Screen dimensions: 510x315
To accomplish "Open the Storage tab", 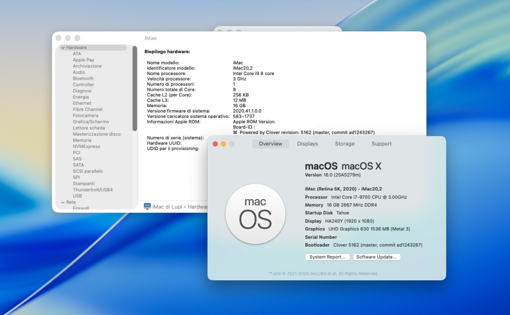I will click(345, 143).
